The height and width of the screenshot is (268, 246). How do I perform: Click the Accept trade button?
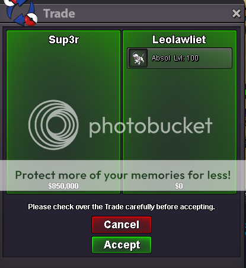122,245
